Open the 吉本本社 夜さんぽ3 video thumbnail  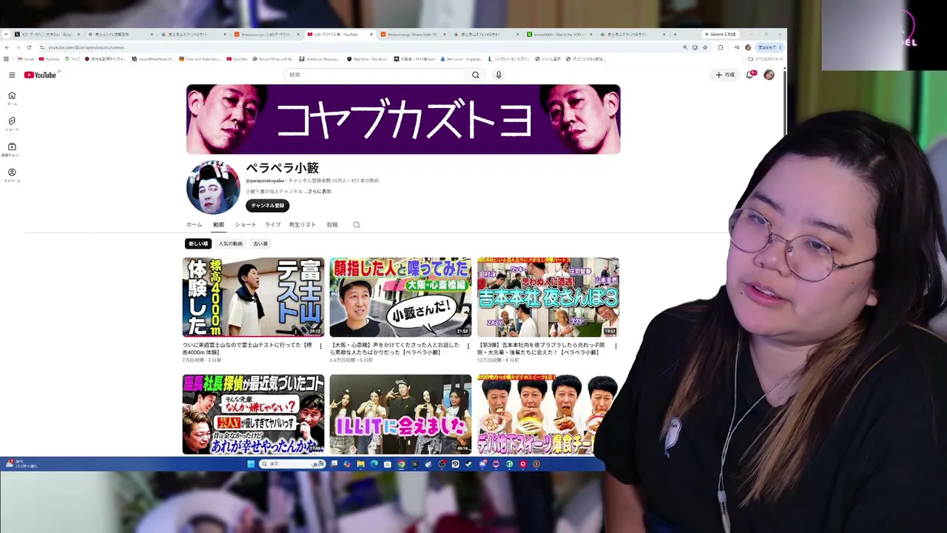click(x=548, y=297)
